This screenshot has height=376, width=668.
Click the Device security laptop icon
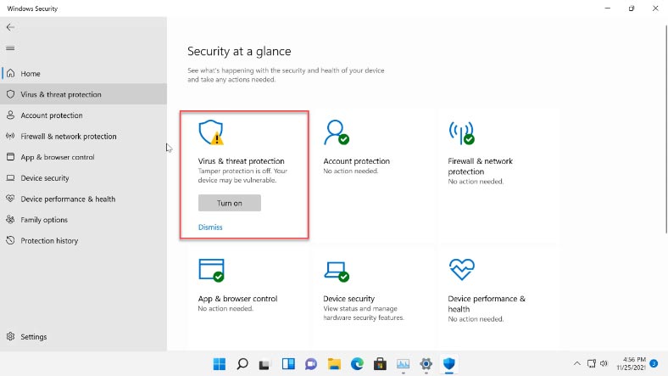337,271
